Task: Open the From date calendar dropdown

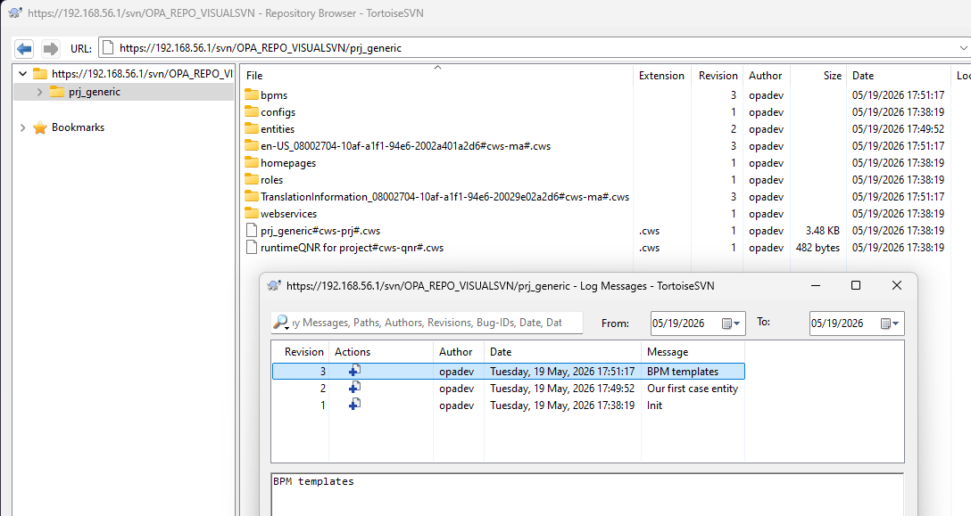Action: click(731, 323)
